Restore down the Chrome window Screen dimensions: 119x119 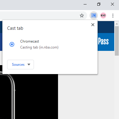(x=99, y=4)
